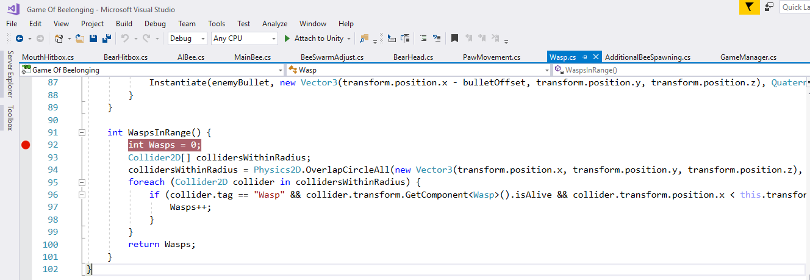The height and width of the screenshot is (280, 810).
Task: Click the Quick Launch search field
Action: point(795,7)
